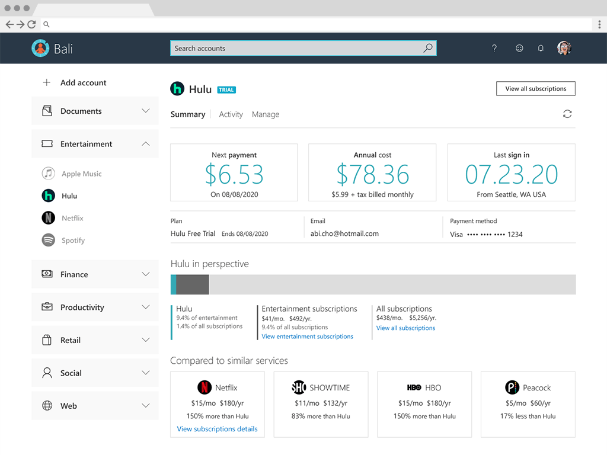Screen dimensions: 607x455
Task: Click the Next payment $6.53 amount
Action: pos(234,174)
